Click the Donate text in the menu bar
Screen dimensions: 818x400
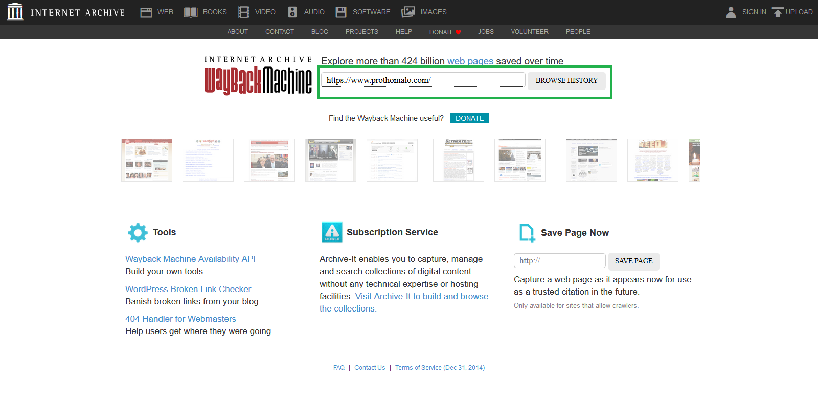(x=441, y=32)
